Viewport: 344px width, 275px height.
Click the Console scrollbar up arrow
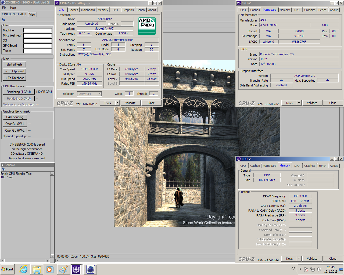pos(52,174)
